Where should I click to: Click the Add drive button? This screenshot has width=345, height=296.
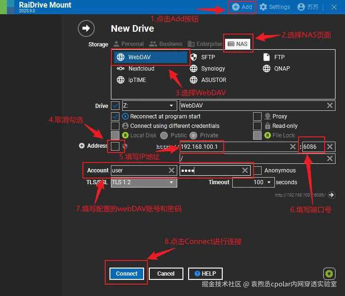click(242, 7)
